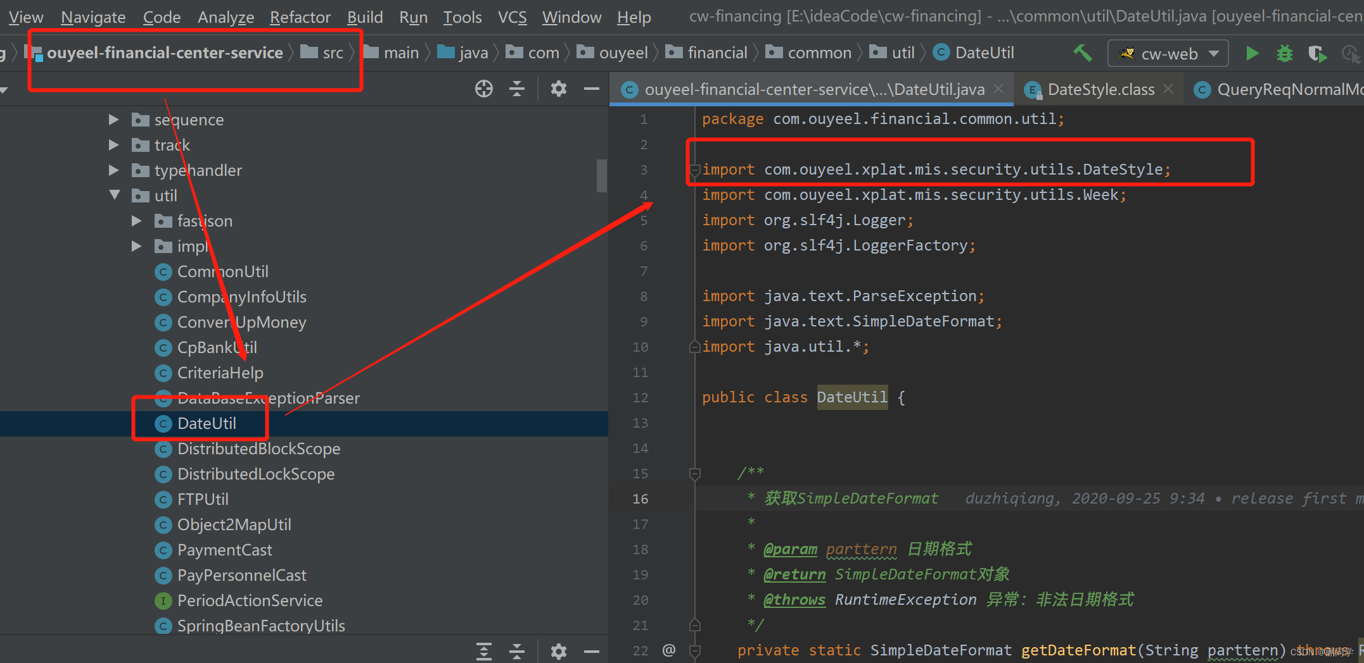Open the Navigate menu

tap(93, 17)
